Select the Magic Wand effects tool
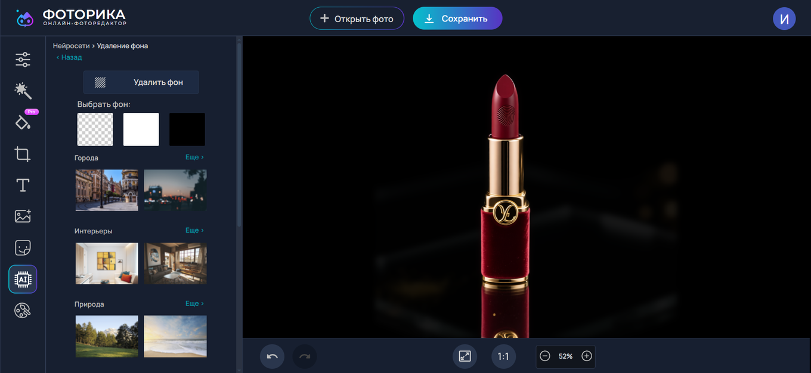811x373 pixels. pyautogui.click(x=22, y=91)
